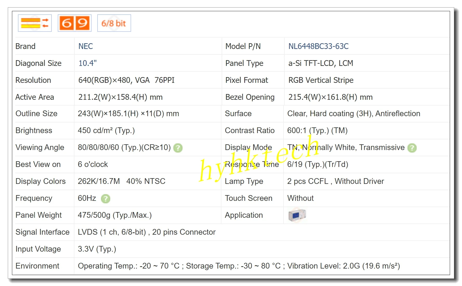Click the Brand row label
The width and height of the screenshot is (462, 286).
[25, 46]
